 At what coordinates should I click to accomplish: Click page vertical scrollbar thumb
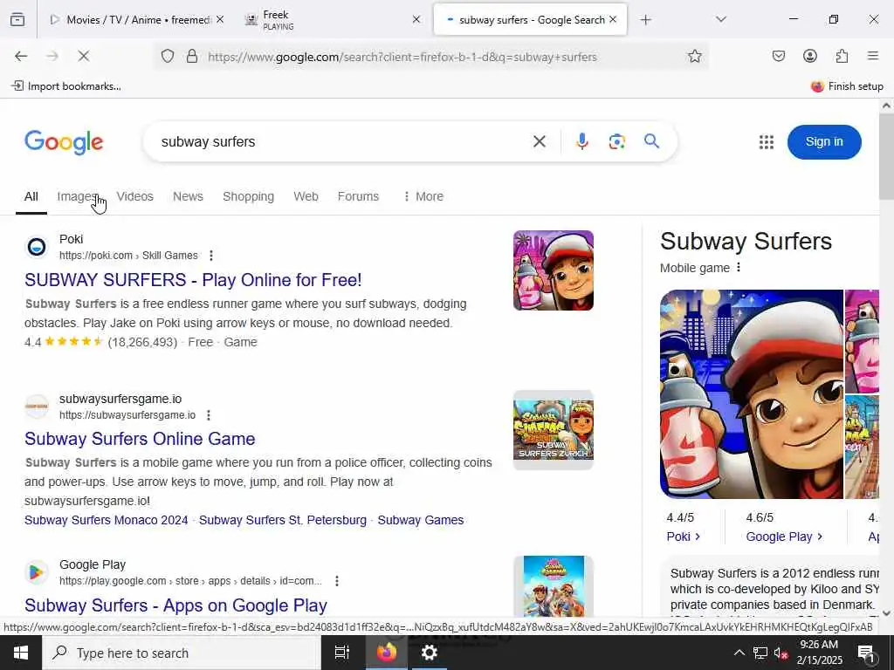point(886,157)
